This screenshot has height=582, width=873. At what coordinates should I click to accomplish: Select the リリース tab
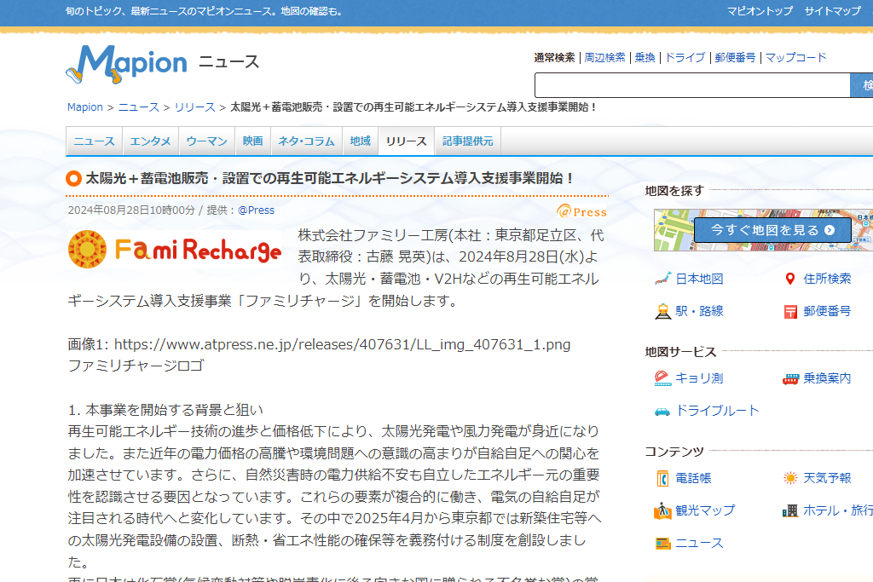407,141
